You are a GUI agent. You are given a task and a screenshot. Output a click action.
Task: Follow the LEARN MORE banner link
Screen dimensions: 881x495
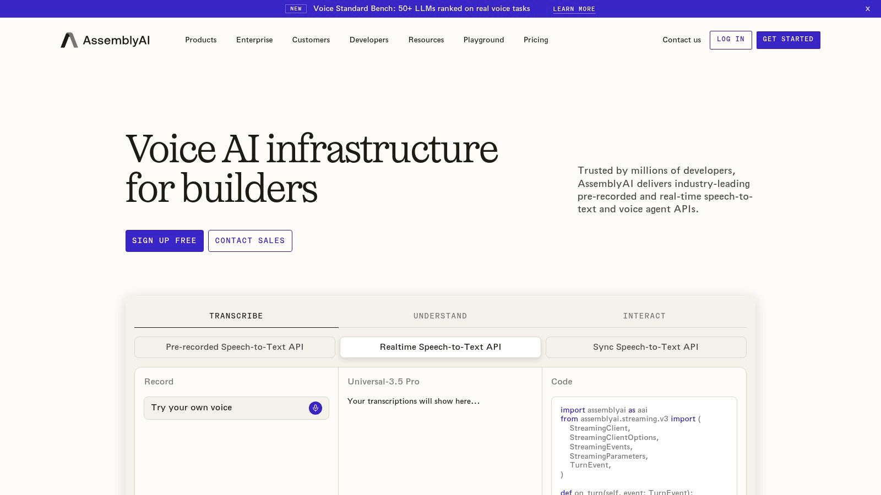tap(574, 9)
